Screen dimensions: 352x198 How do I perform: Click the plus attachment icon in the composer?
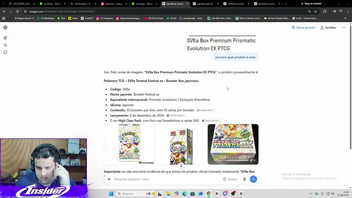point(109,179)
